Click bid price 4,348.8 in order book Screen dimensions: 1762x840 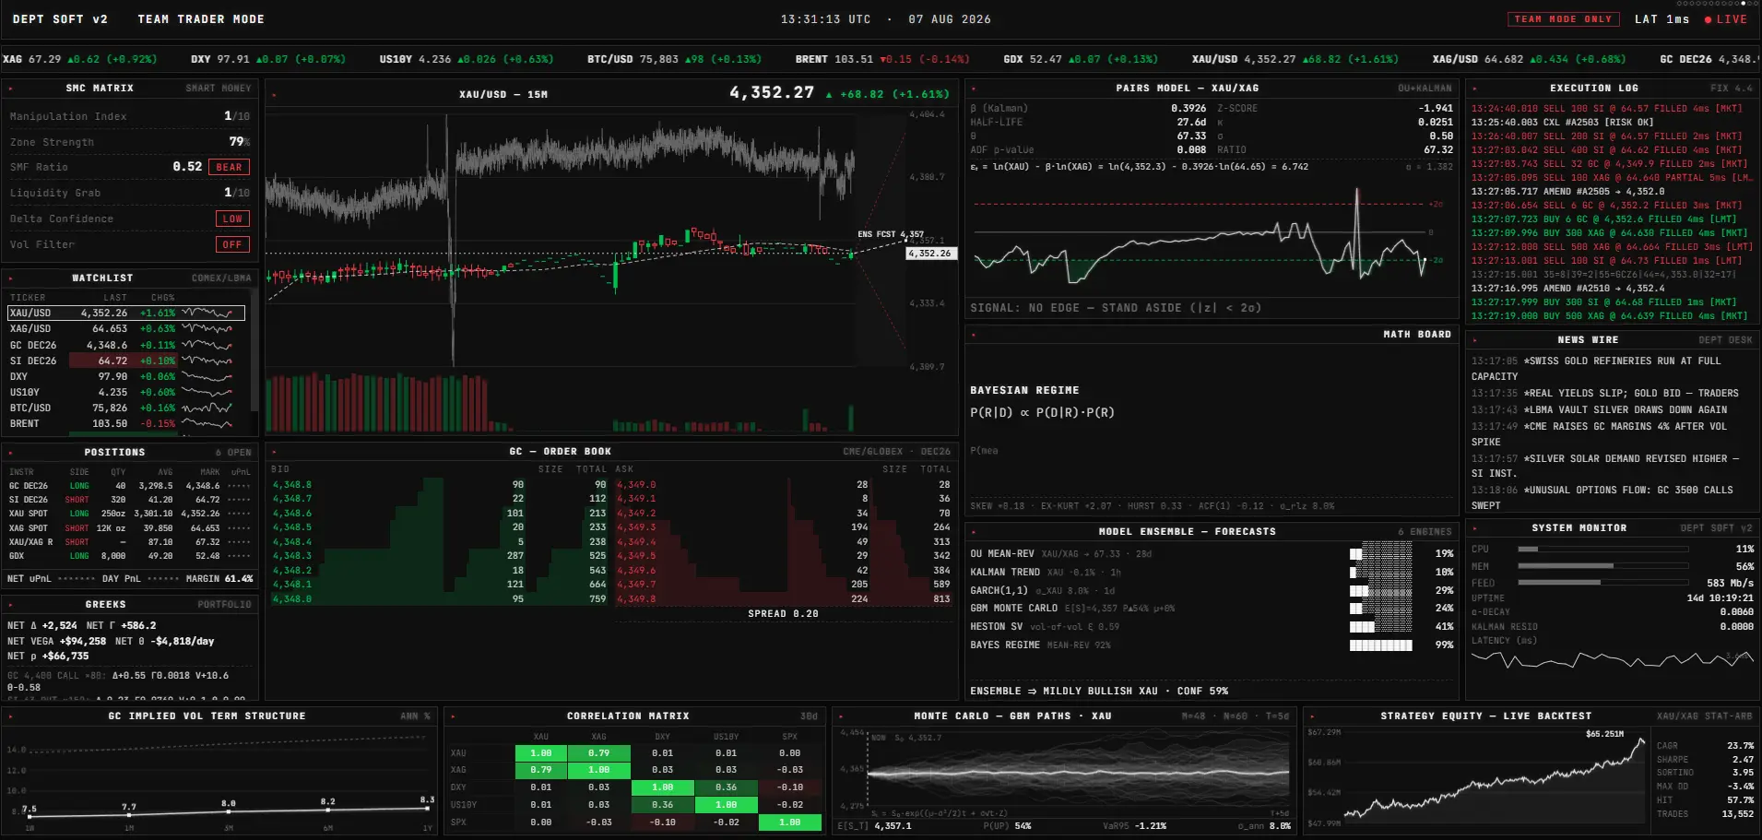292,485
